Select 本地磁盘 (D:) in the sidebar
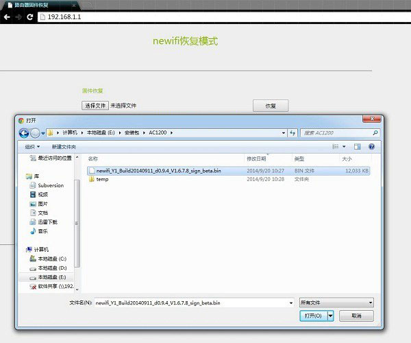The width and height of the screenshot is (411, 343). 48,268
